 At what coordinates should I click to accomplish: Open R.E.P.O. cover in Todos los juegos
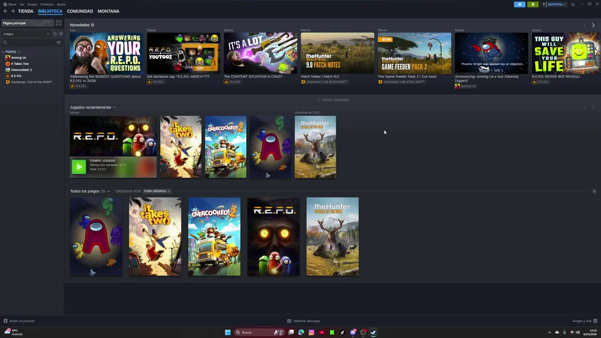coord(273,237)
